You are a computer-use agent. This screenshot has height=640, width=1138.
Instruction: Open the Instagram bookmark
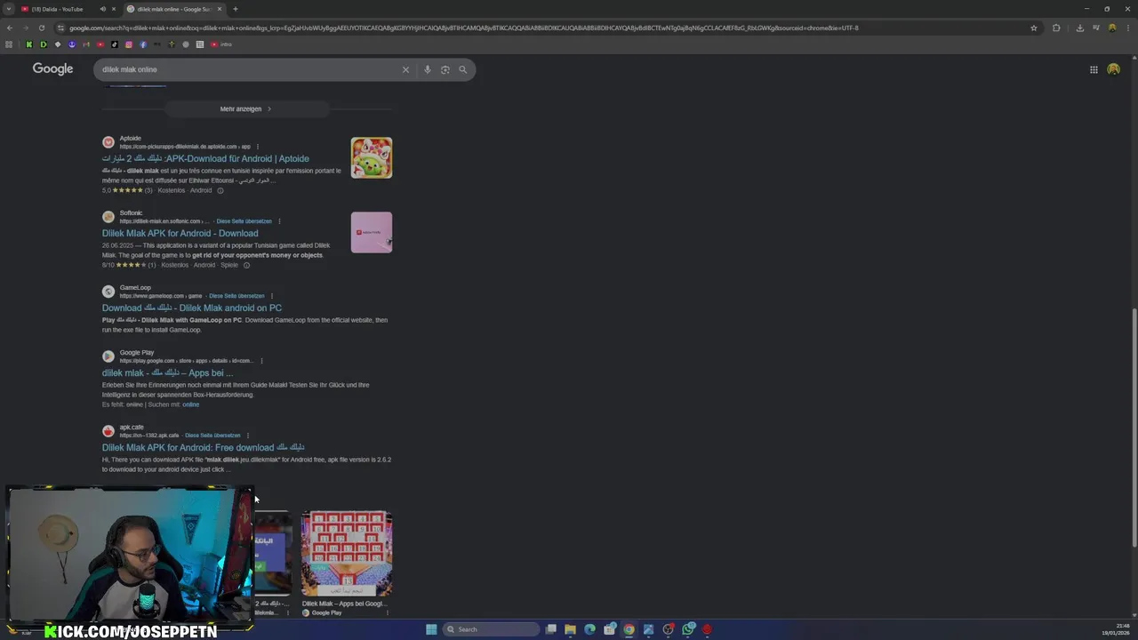click(129, 44)
